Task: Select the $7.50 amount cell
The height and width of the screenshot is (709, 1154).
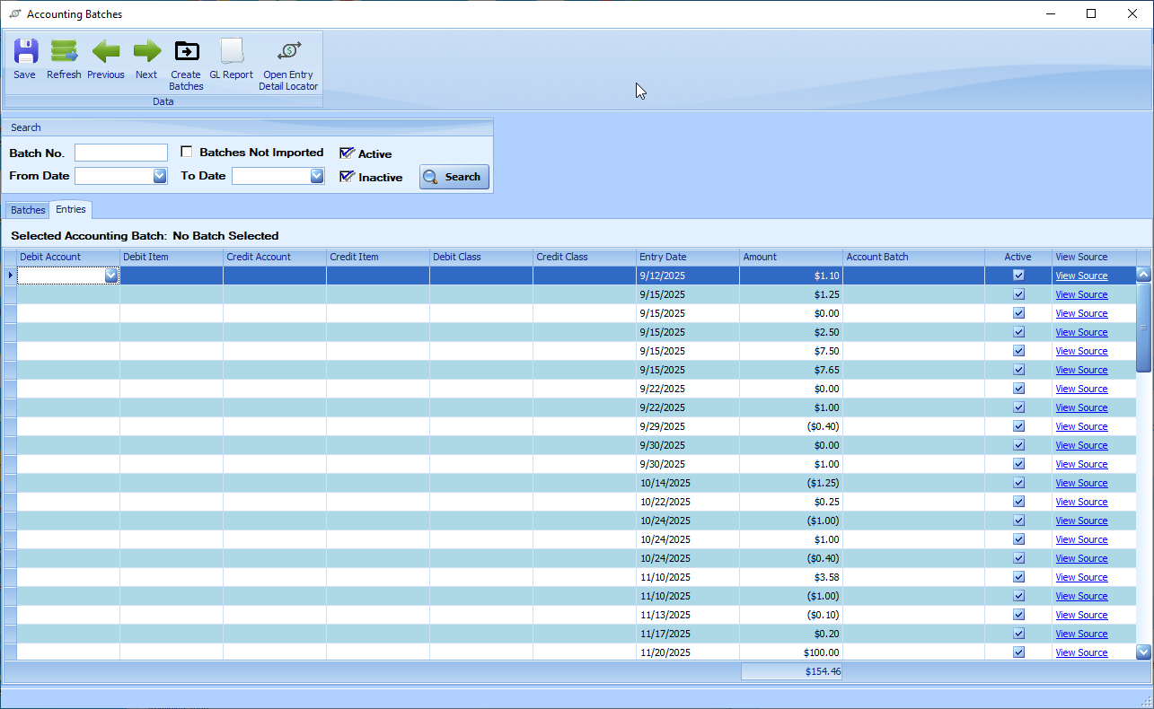Action: [x=791, y=351]
